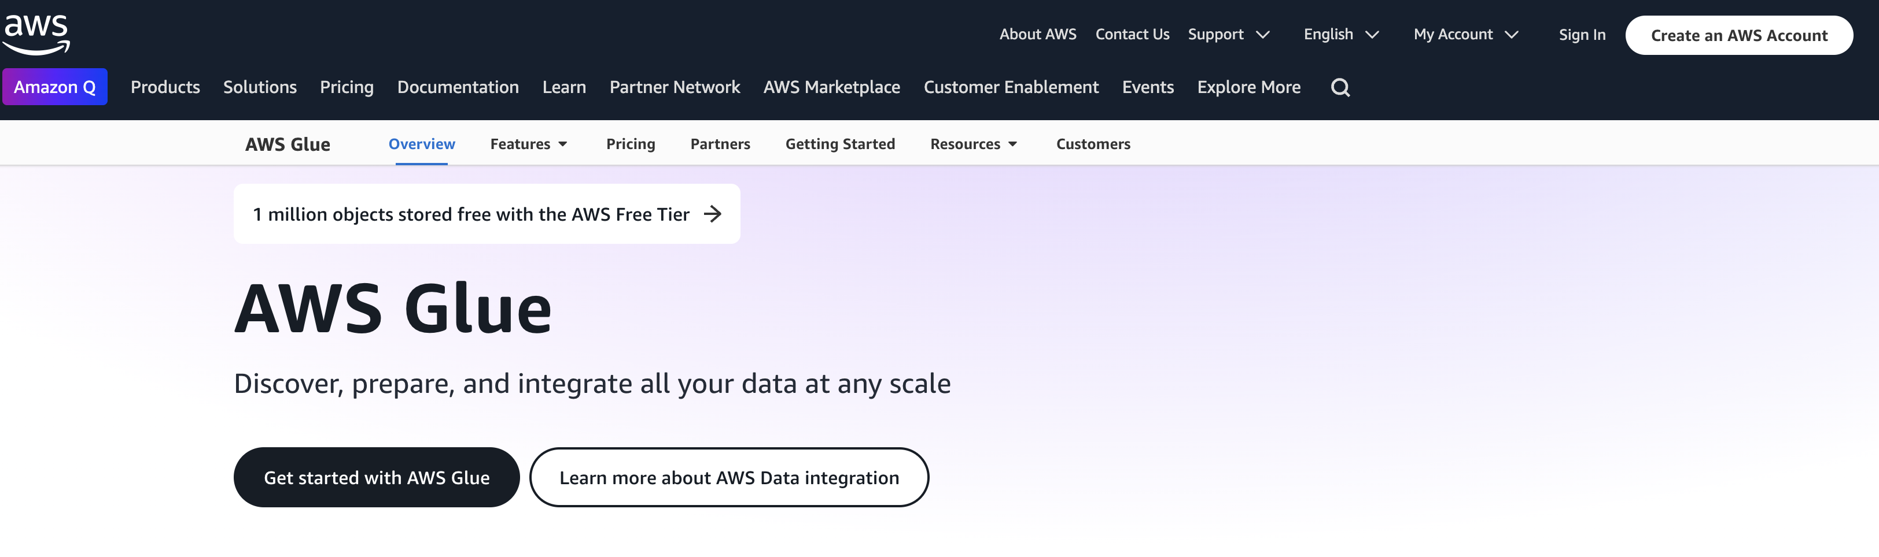Open the English language dropdown

(x=1340, y=34)
